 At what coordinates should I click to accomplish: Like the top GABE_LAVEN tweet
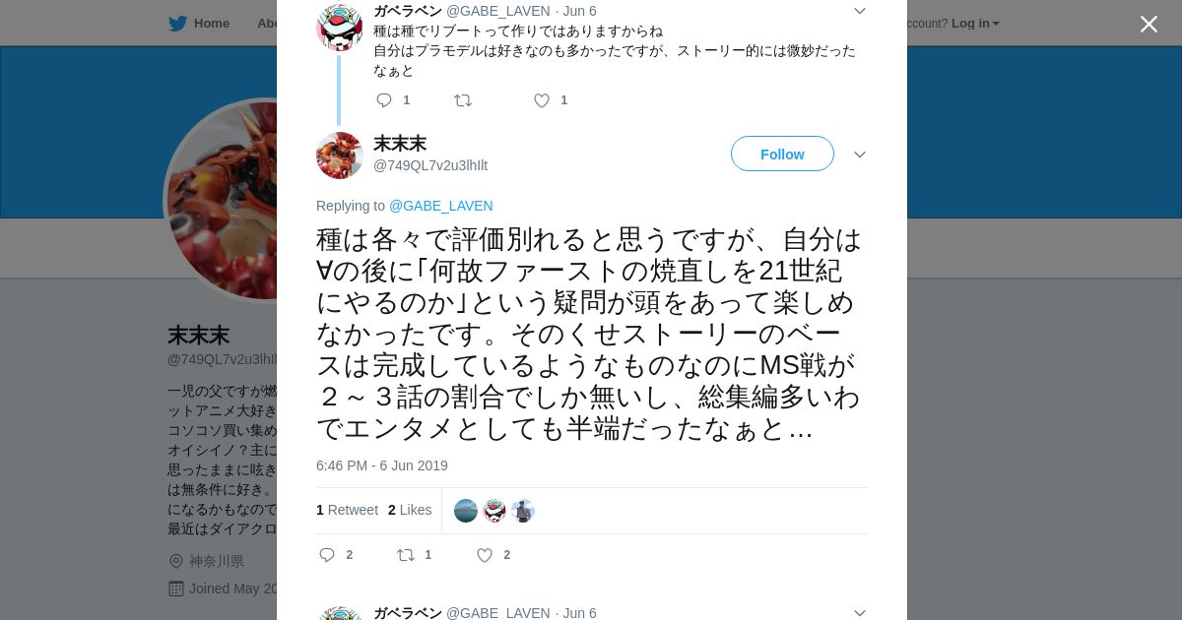point(542,100)
